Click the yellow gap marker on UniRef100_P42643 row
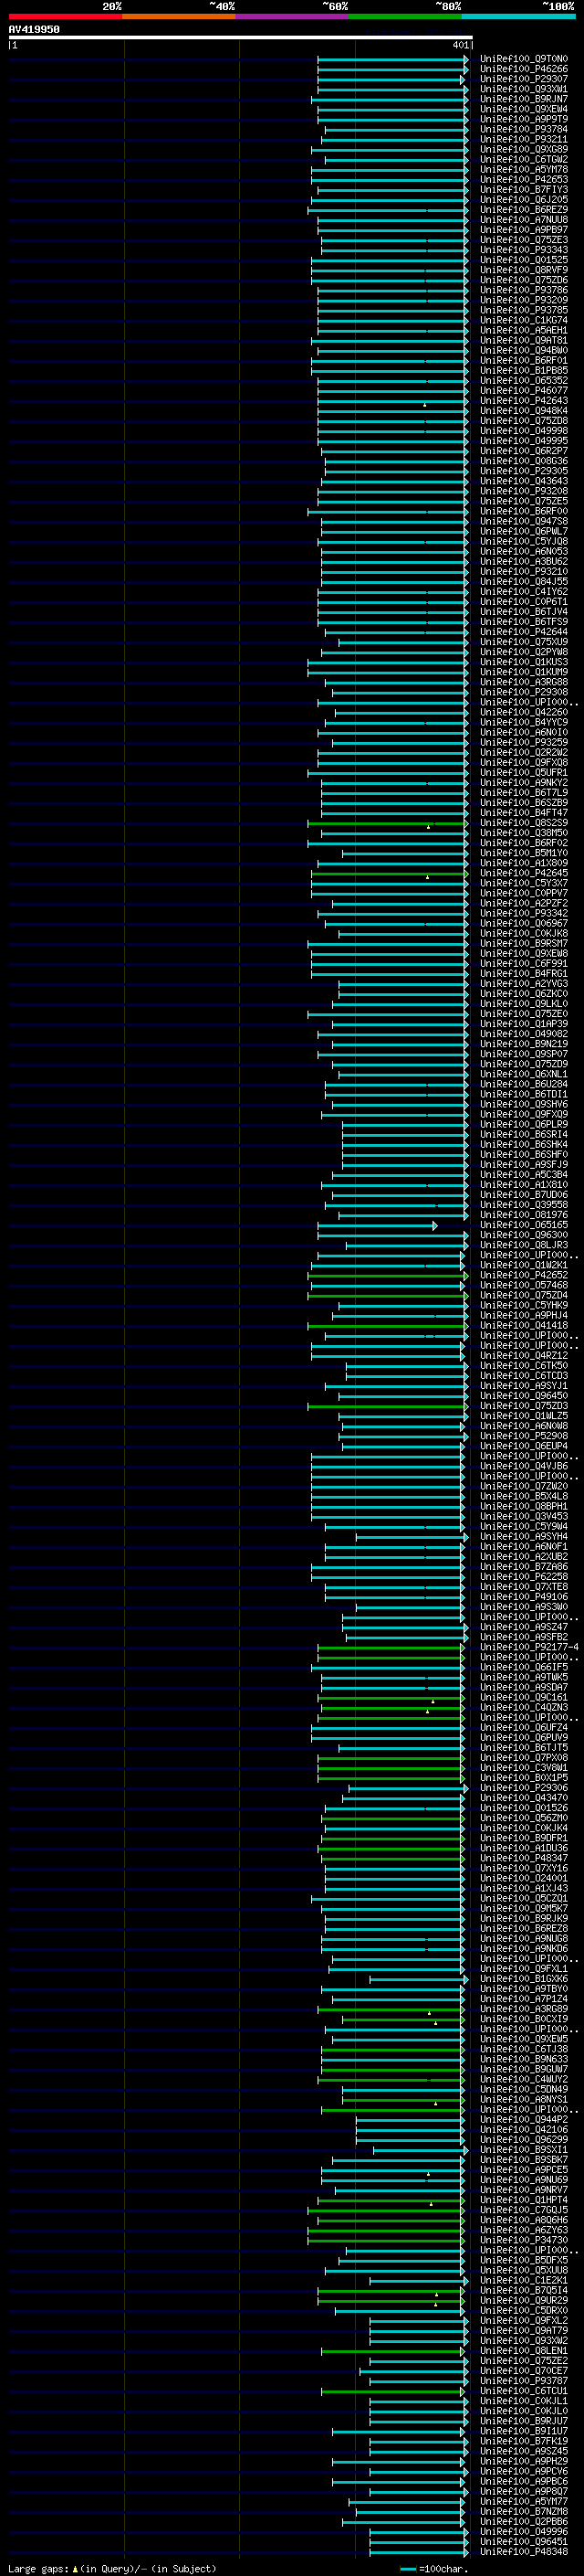Viewport: 584px width, 2576px height. [x=425, y=405]
